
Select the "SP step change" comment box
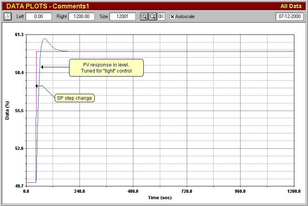75,98
